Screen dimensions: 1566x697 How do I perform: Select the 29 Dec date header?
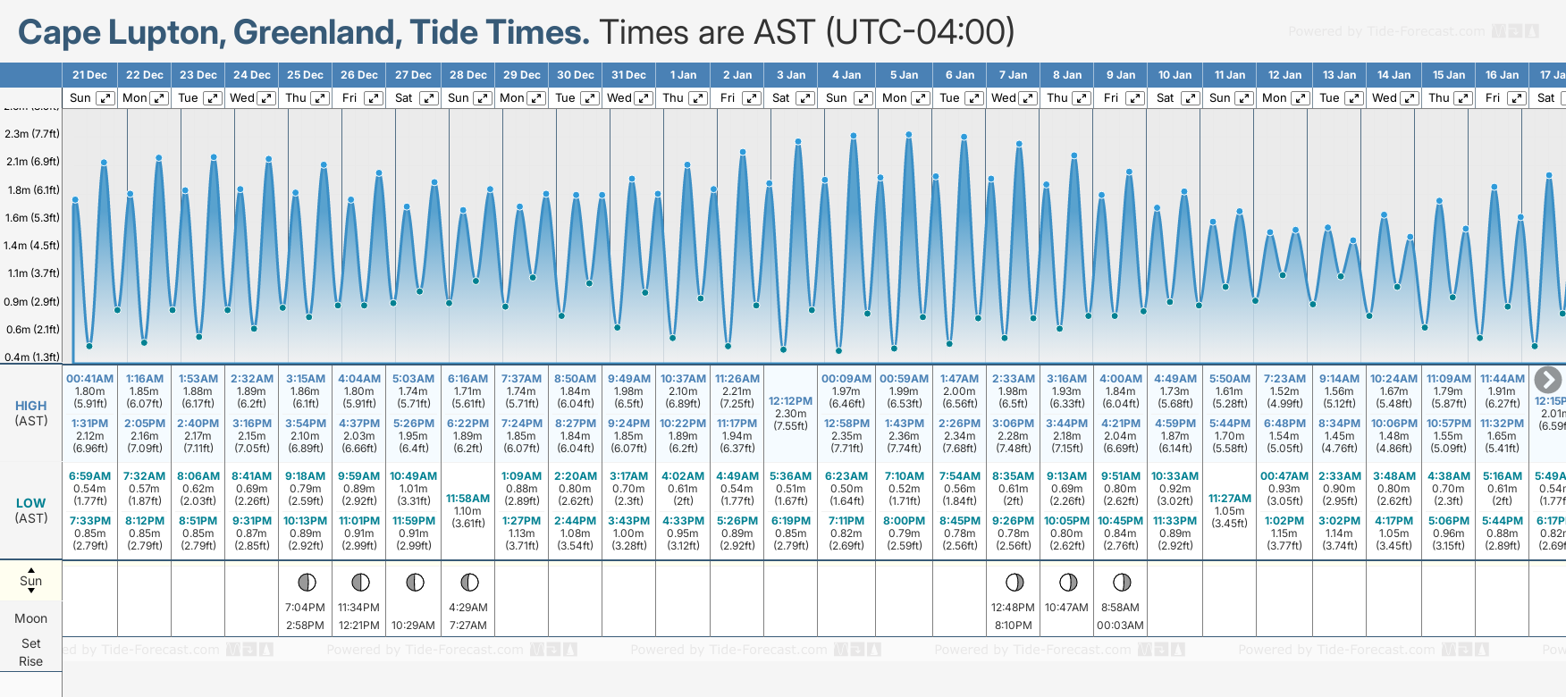tap(521, 75)
